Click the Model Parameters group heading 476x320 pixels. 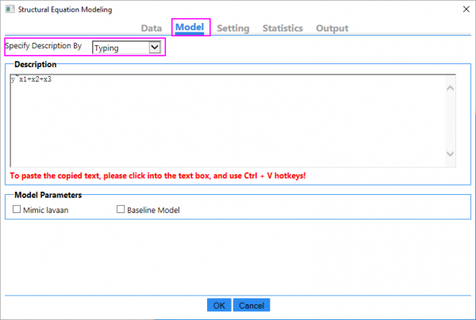48,195
